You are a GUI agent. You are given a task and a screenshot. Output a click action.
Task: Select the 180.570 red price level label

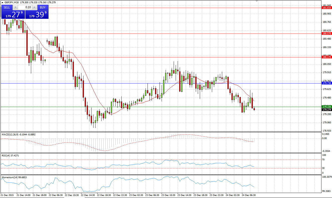click(x=326, y=34)
